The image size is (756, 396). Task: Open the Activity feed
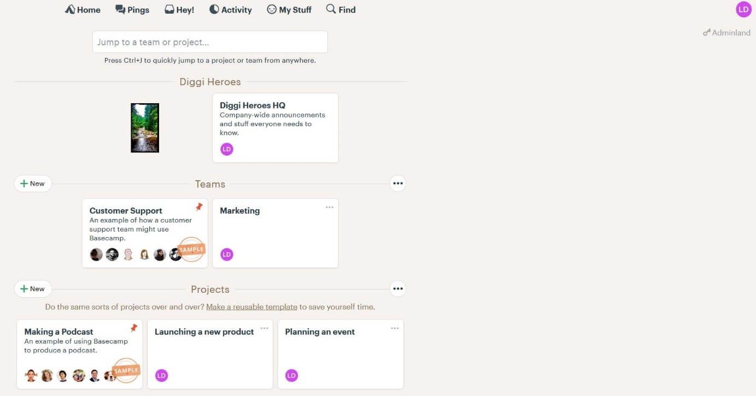(231, 10)
